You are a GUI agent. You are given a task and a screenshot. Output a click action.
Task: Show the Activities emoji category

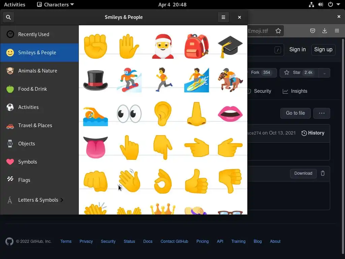(x=39, y=107)
